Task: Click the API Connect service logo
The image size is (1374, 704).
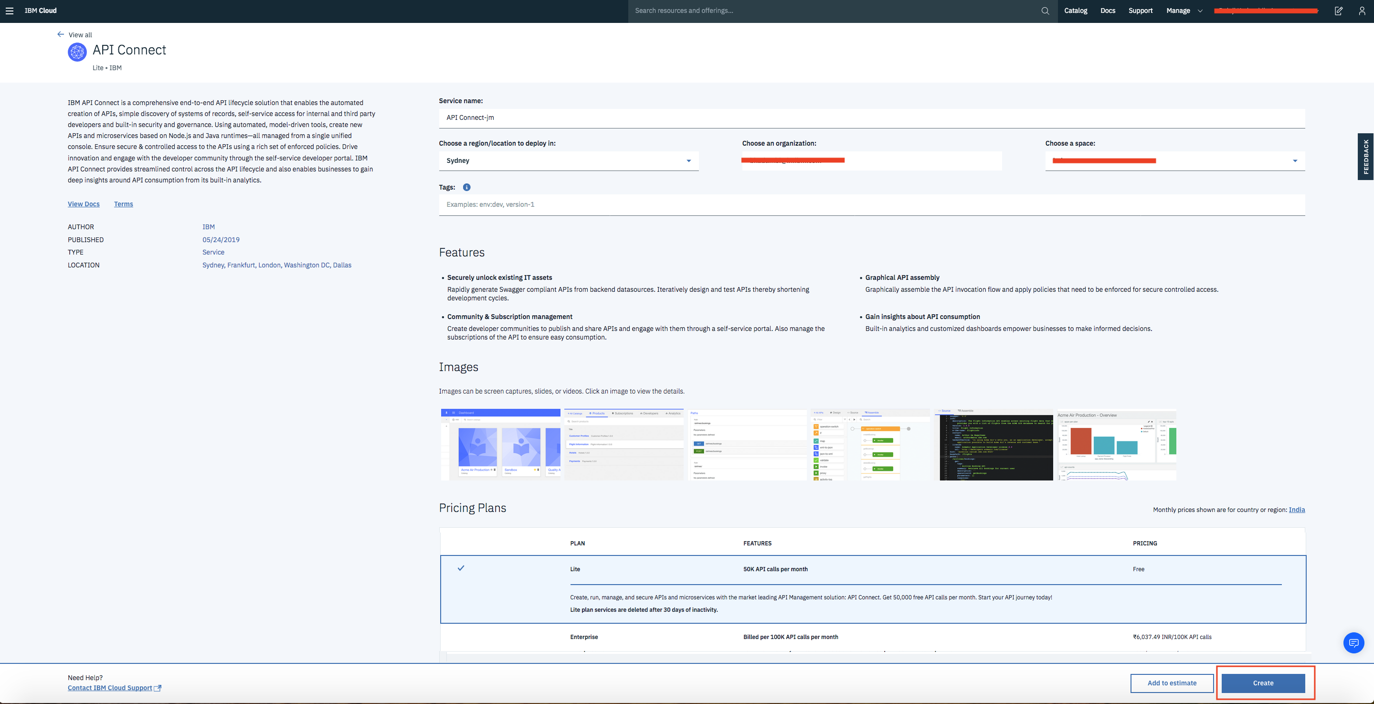Action: (x=77, y=53)
